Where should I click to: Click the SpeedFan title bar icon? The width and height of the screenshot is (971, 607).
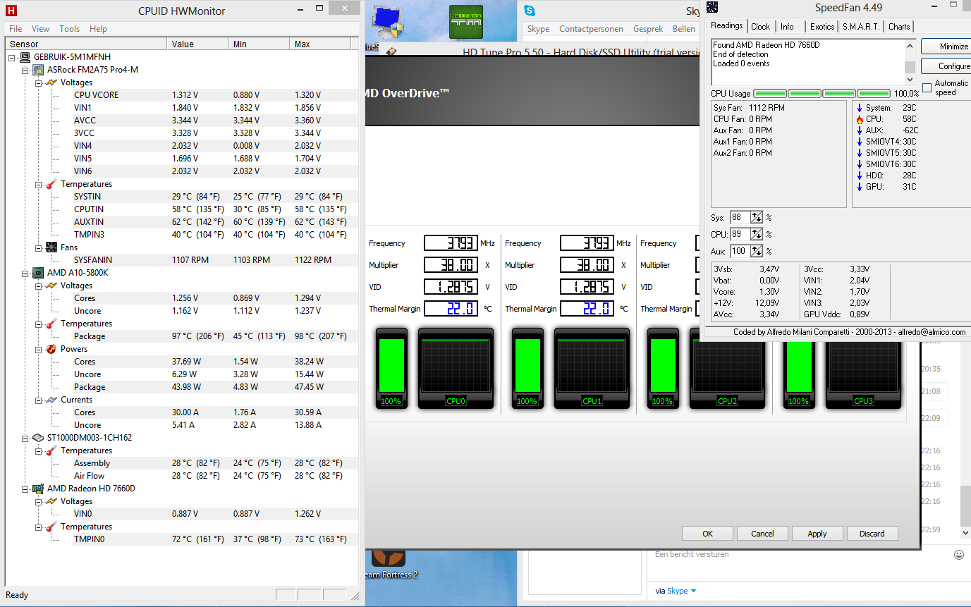(x=713, y=8)
